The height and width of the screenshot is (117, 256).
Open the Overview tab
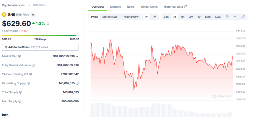click(98, 7)
